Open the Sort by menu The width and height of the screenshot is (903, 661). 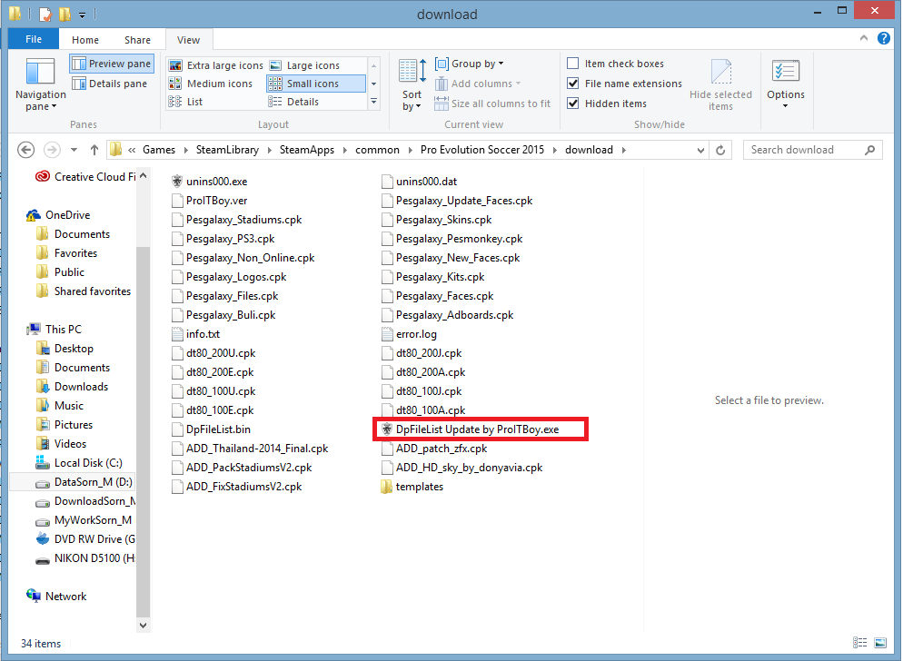[x=412, y=84]
